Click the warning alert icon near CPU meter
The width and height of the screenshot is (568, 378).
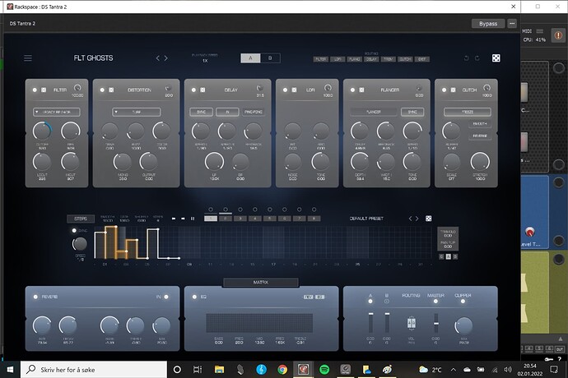[558, 35]
